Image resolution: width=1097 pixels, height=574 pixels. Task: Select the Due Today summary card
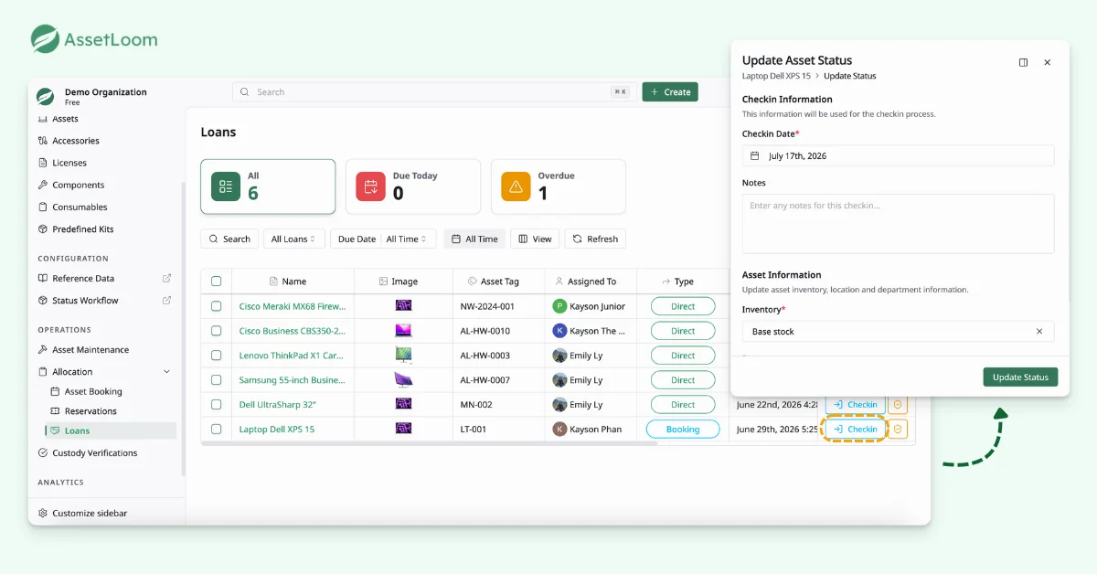click(413, 186)
